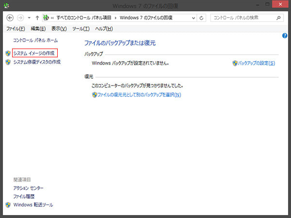Open the 編集(E) menu

[38, 29]
